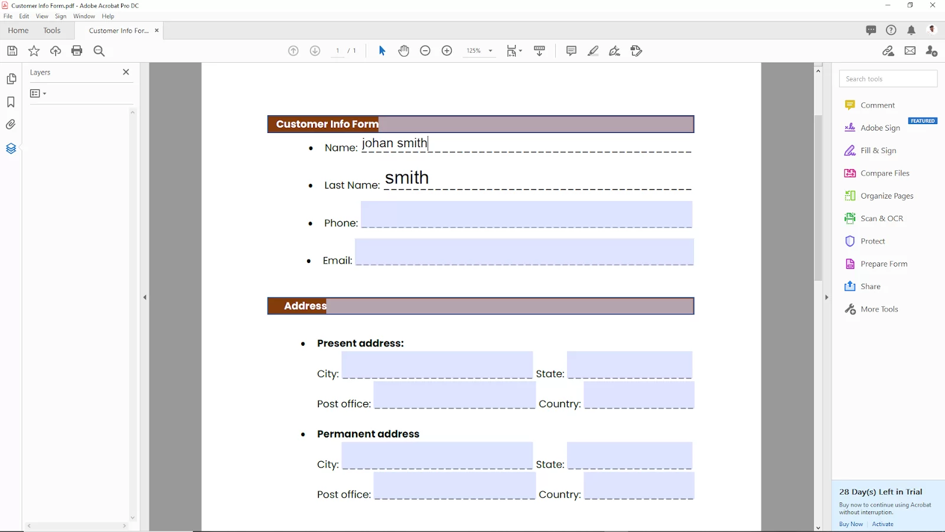The image size is (945, 532).
Task: Click the star bookmark icon in toolbar
Action: [x=34, y=51]
